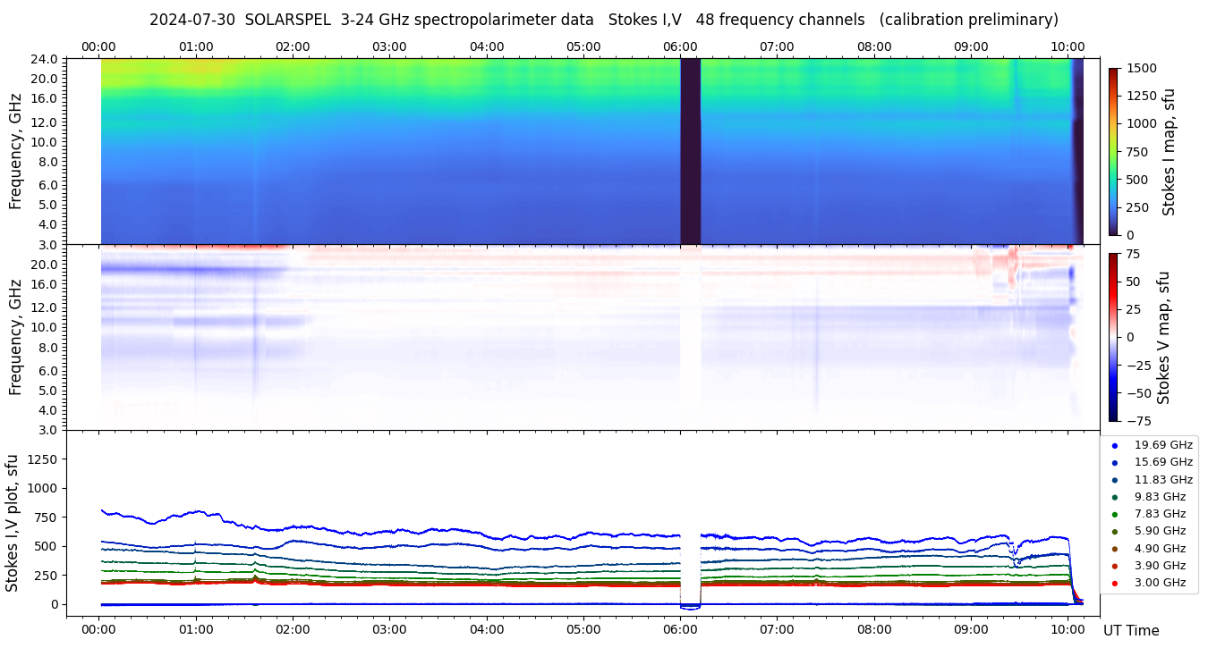Select the 5.90 GHz legend marker
Viewport: 1208px width, 648px height.
(x=1114, y=532)
